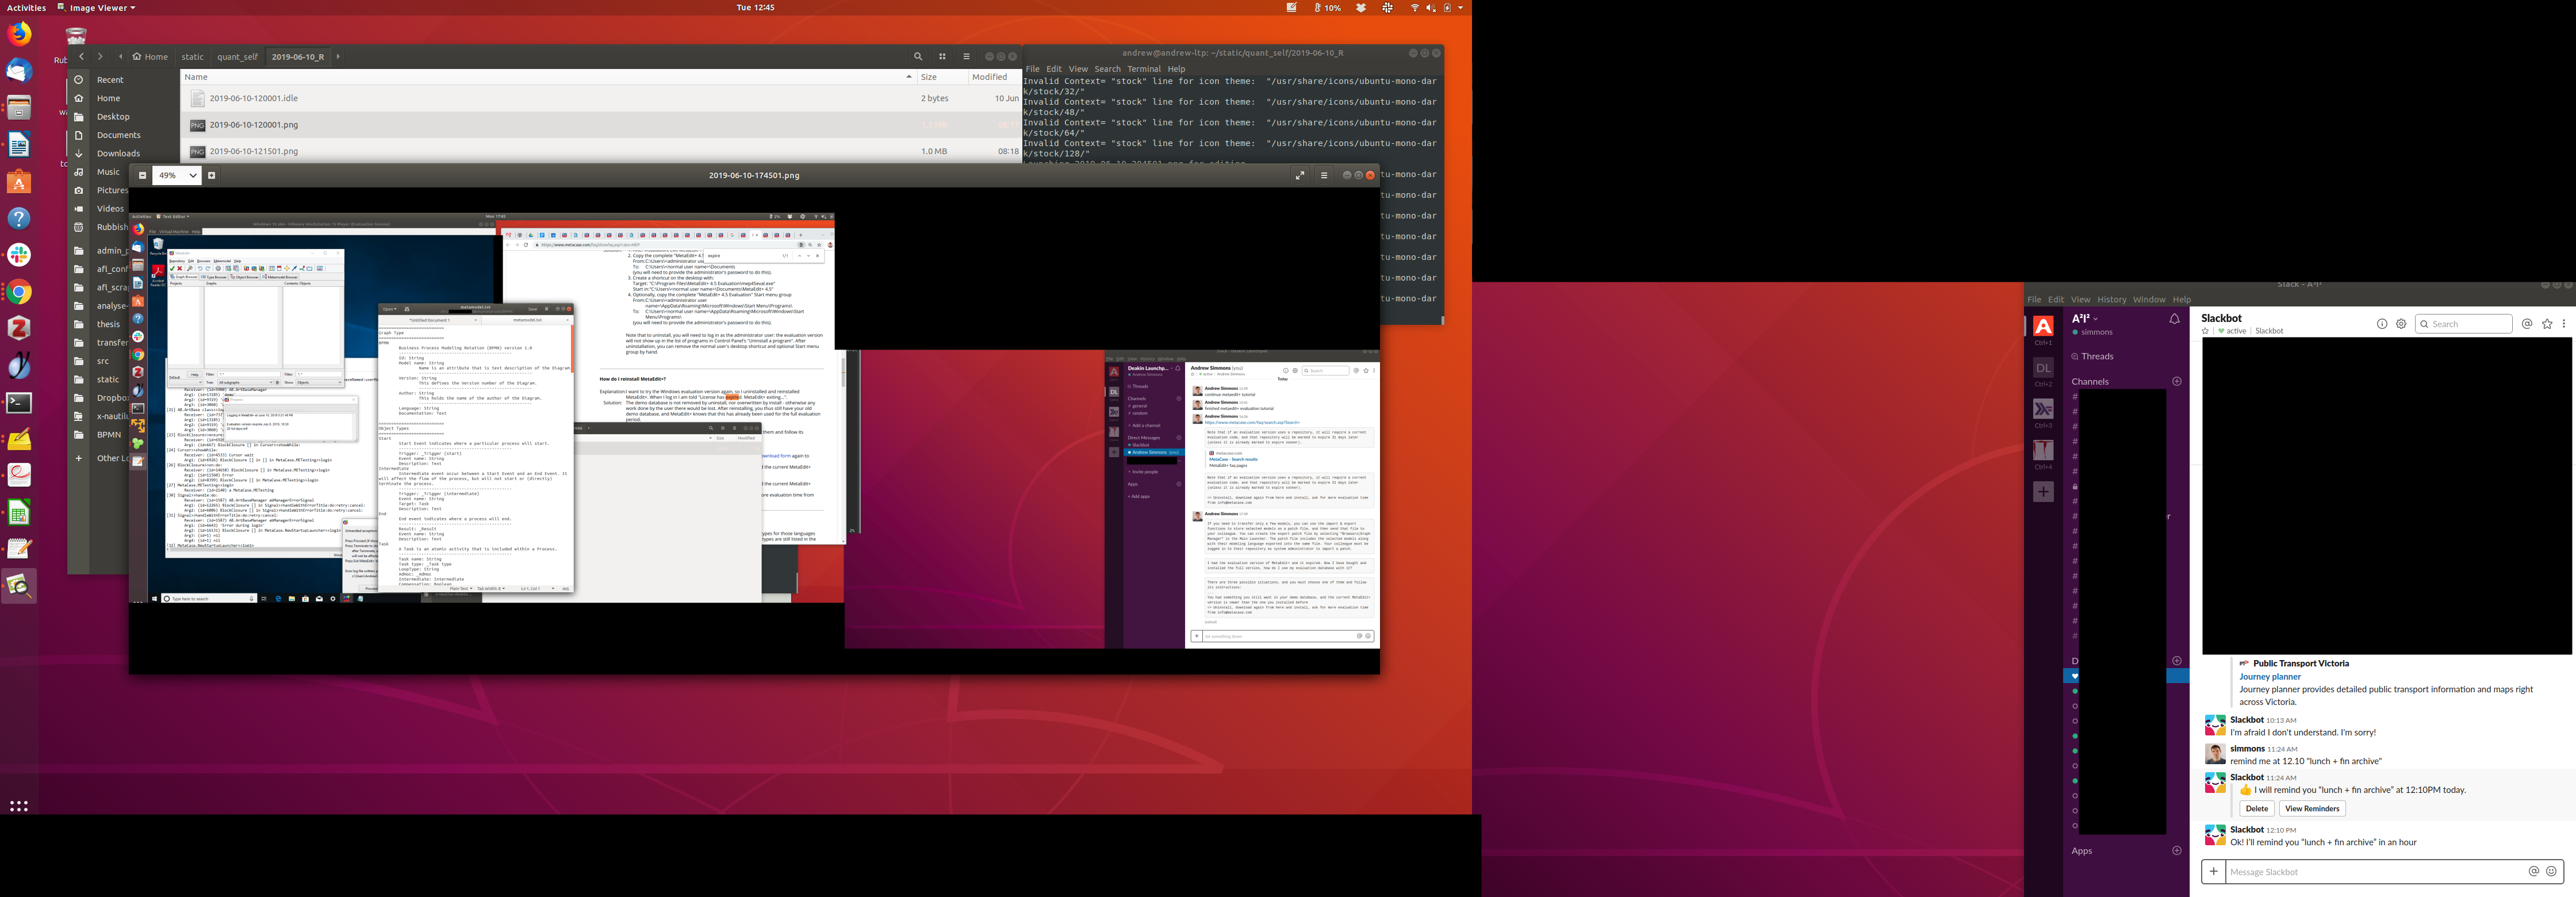This screenshot has height=897, width=2576.
Task: Open the 49% zoom level dropdown
Action: coord(177,175)
